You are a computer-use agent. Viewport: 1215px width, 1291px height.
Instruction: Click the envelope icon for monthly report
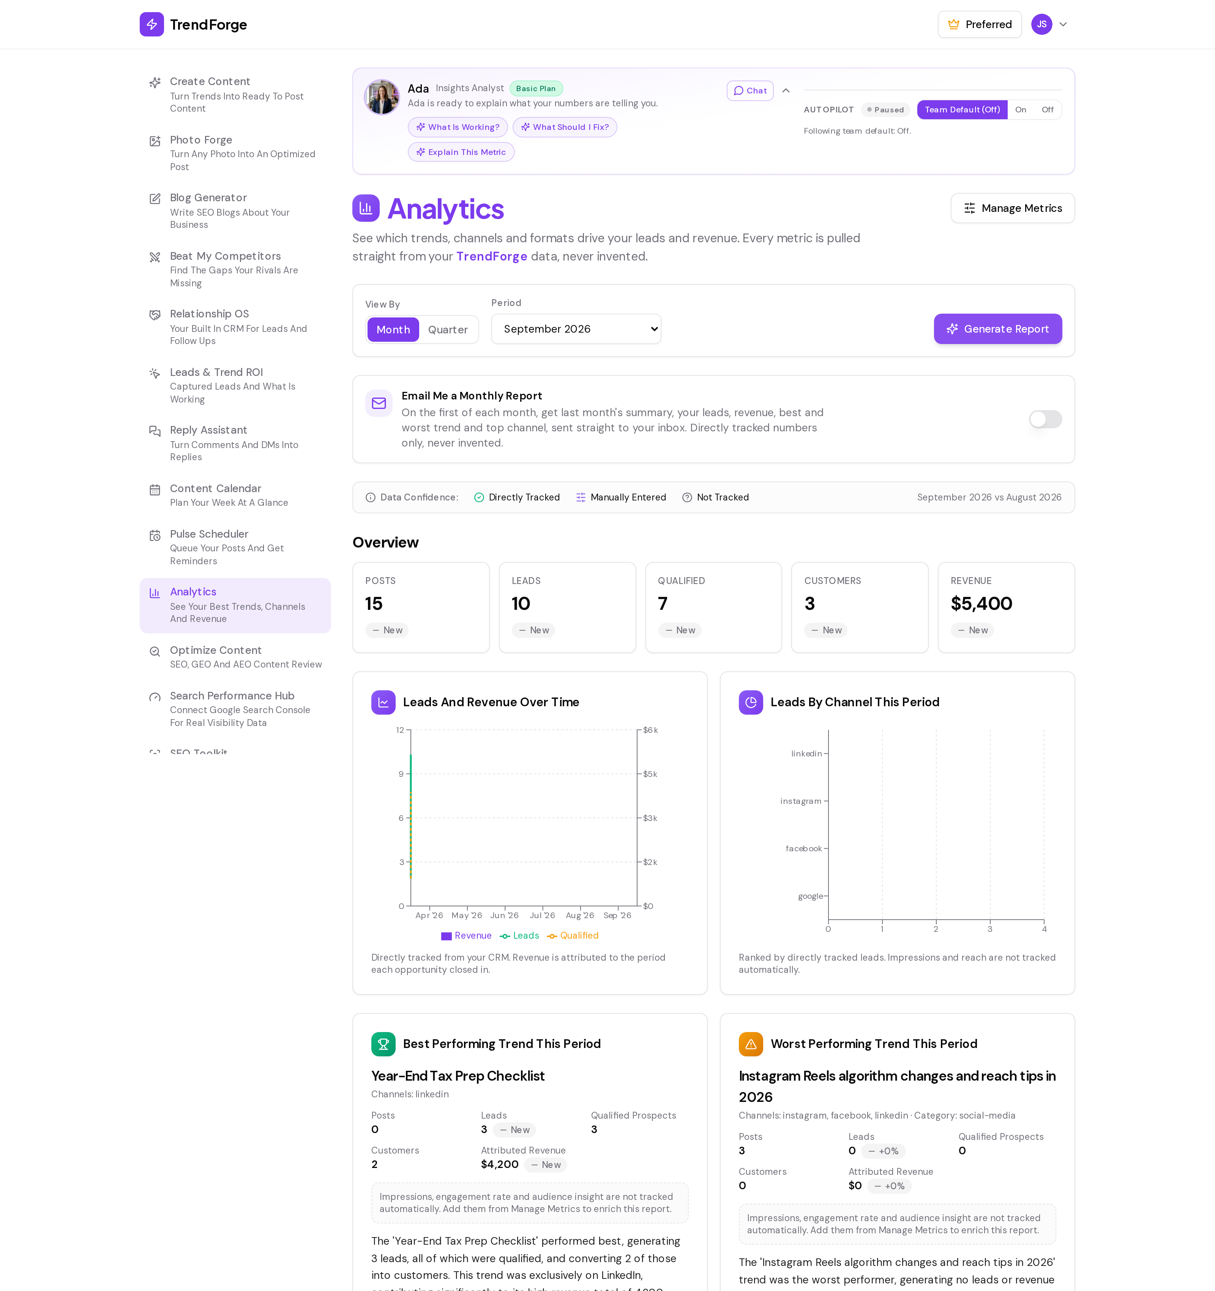(x=379, y=403)
